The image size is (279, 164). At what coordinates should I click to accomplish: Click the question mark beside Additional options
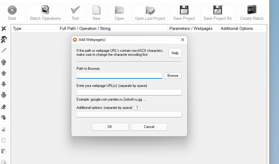coord(137,108)
